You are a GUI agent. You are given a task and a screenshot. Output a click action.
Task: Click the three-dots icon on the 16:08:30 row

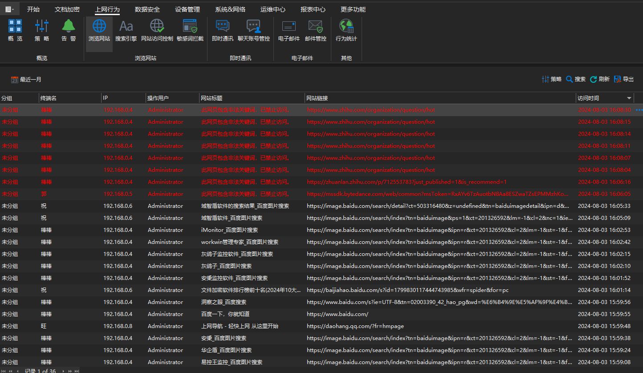click(639, 110)
